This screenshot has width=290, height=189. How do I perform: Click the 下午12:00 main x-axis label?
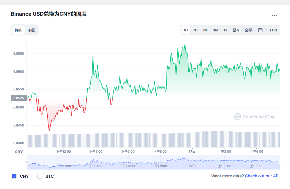click(64, 151)
